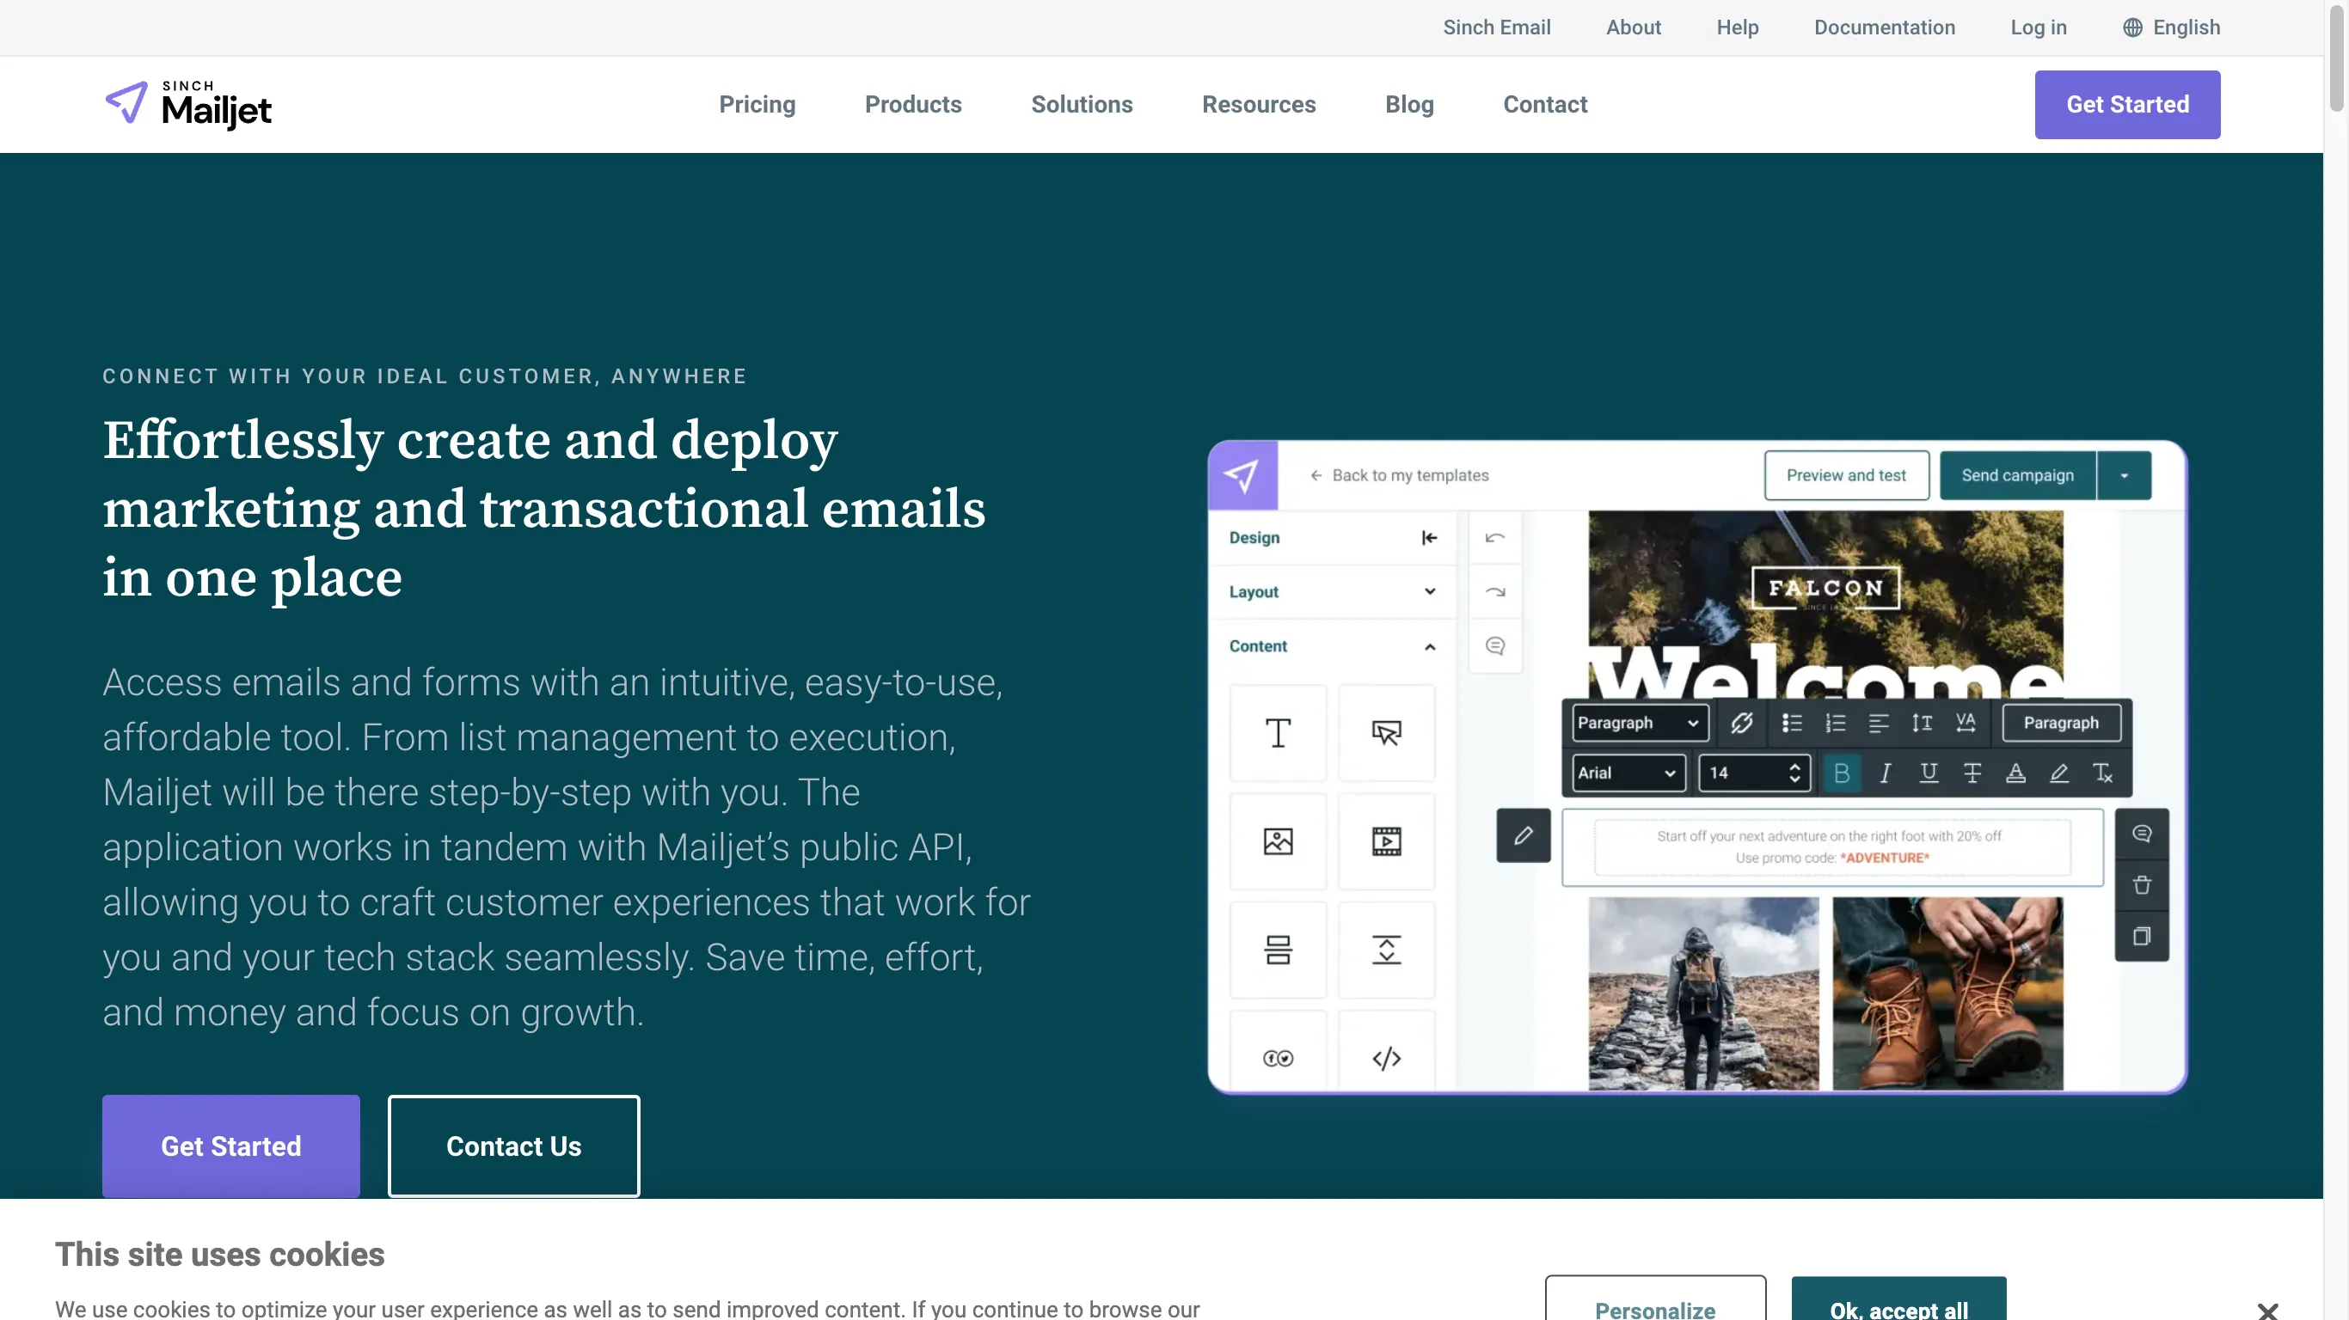Open the Pricing menu in the navigation

pos(757,104)
